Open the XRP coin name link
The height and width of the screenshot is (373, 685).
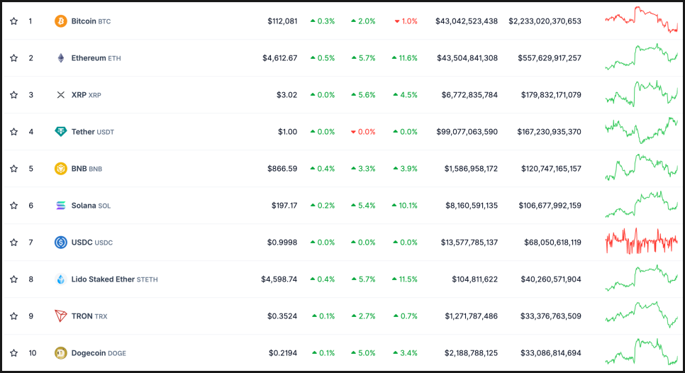click(86, 95)
